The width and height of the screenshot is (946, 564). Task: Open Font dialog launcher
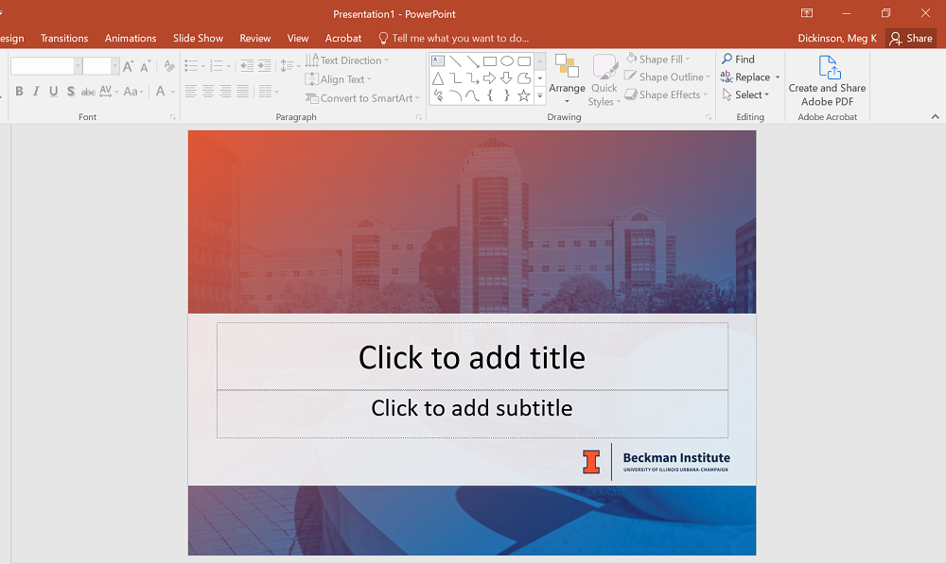click(x=172, y=117)
